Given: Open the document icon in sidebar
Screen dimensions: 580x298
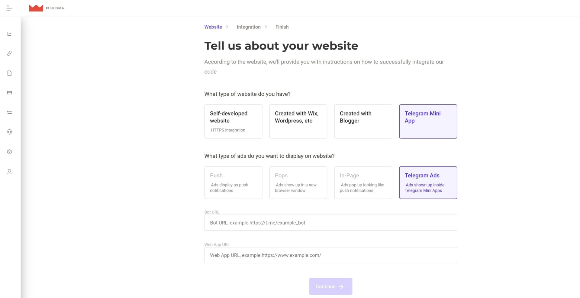Looking at the screenshot, I should pyautogui.click(x=9, y=73).
